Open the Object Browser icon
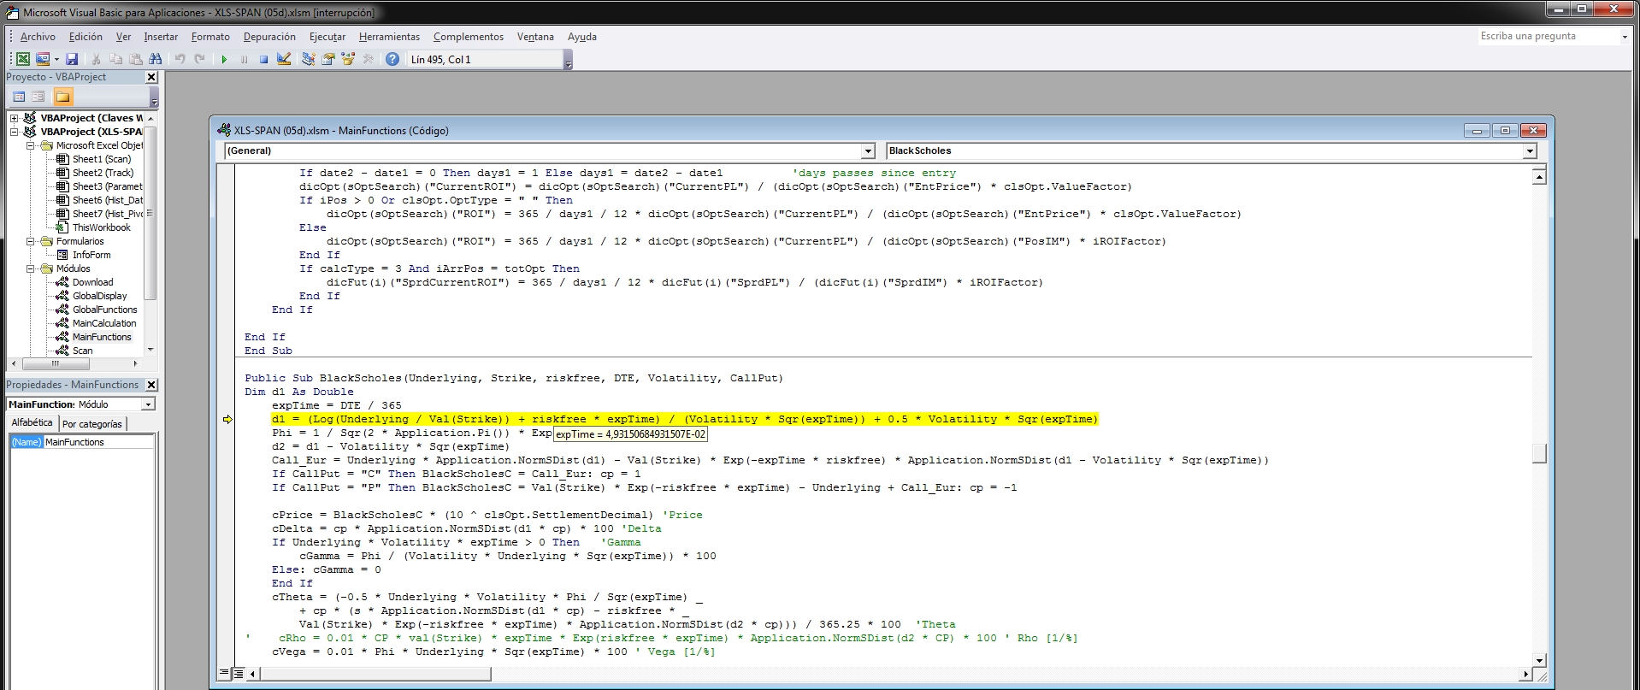 coord(348,59)
